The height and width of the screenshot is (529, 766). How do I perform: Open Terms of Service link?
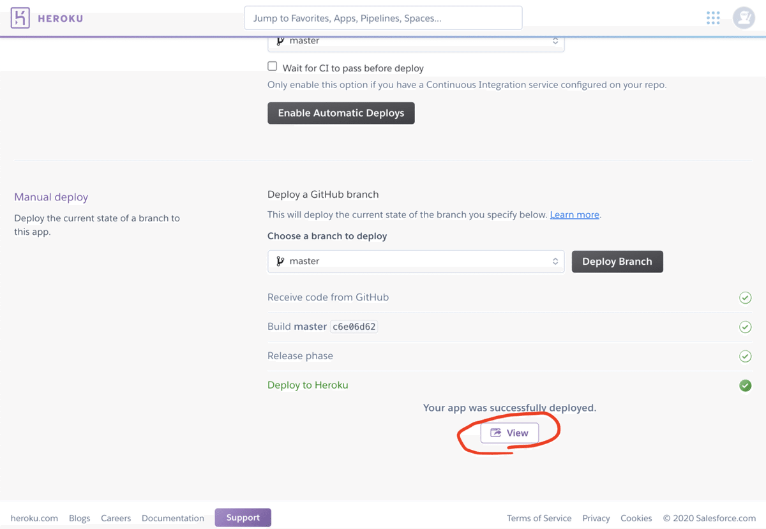tap(539, 518)
